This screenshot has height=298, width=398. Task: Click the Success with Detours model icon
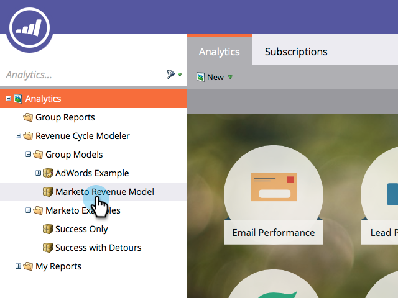click(x=48, y=248)
